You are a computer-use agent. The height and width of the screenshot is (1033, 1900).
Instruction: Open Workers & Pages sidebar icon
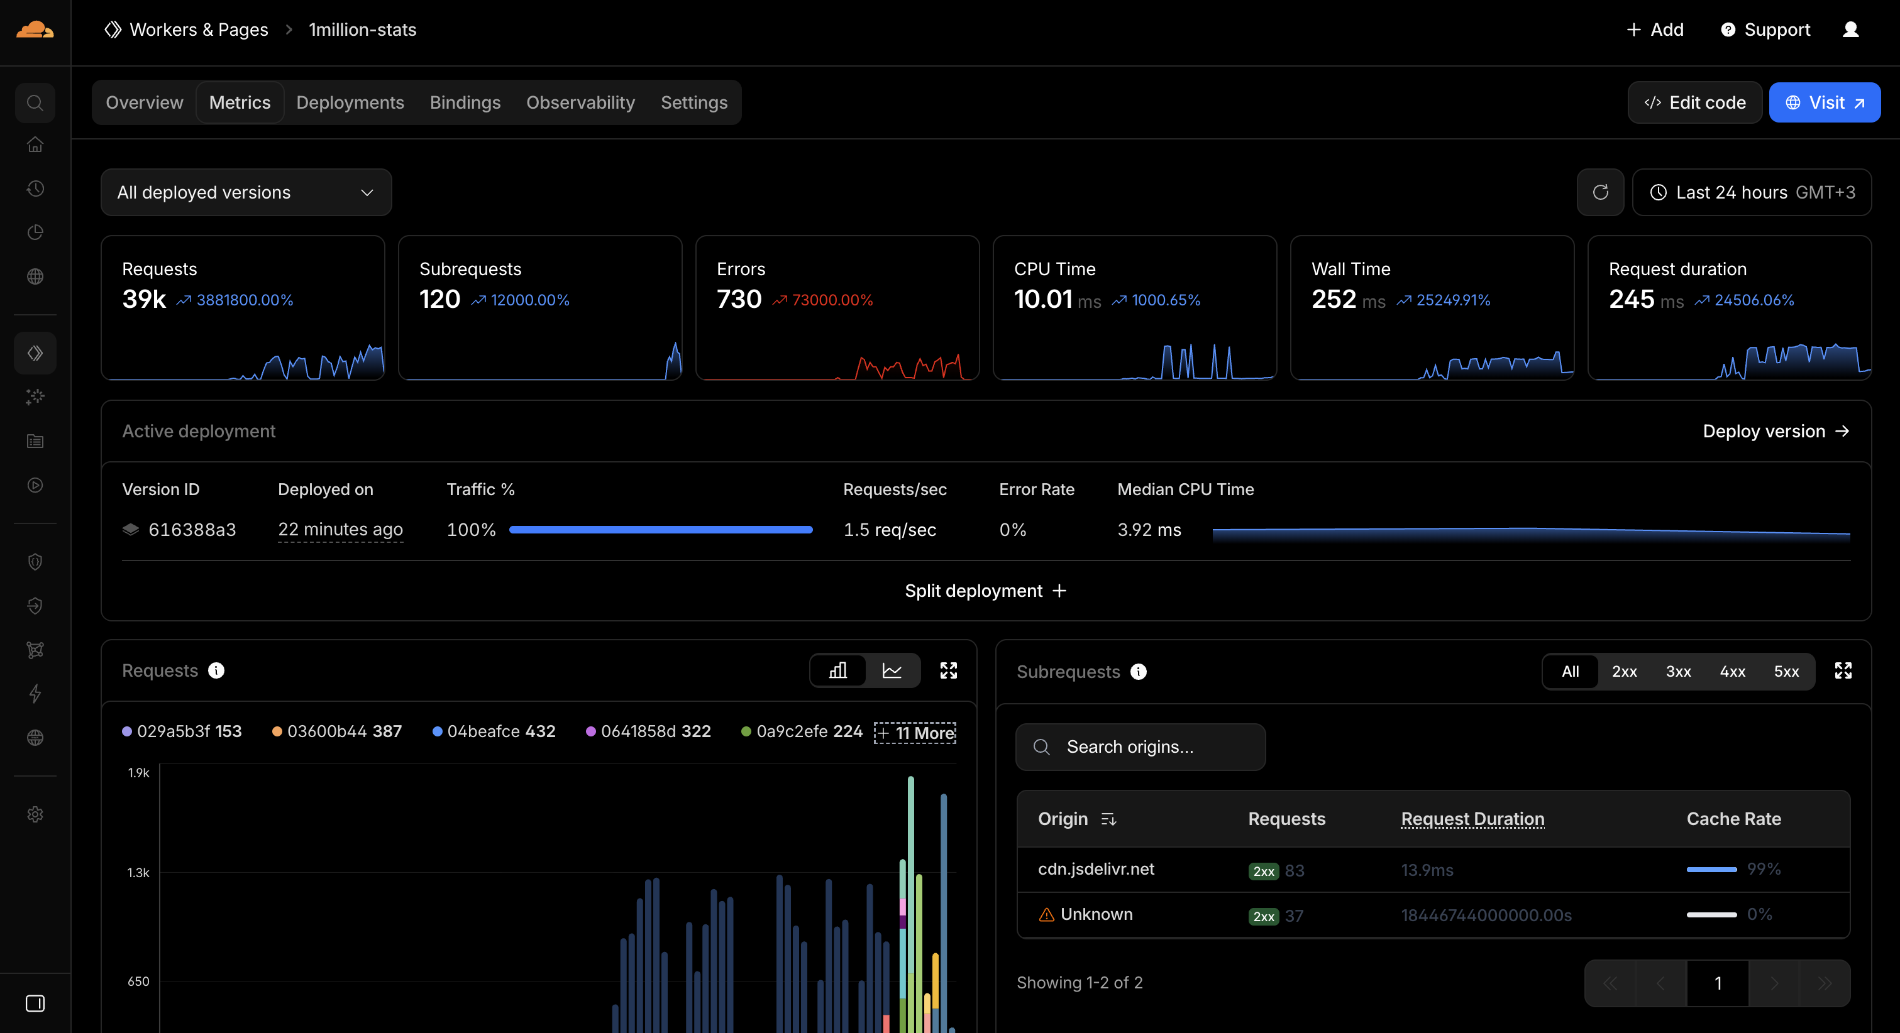[x=35, y=353]
